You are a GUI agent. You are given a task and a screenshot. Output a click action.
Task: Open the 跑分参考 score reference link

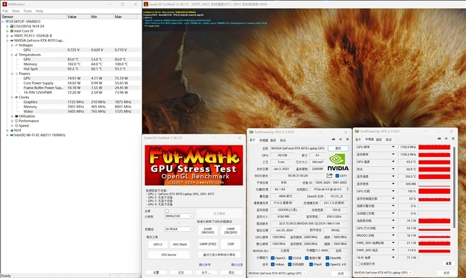click(x=205, y=265)
